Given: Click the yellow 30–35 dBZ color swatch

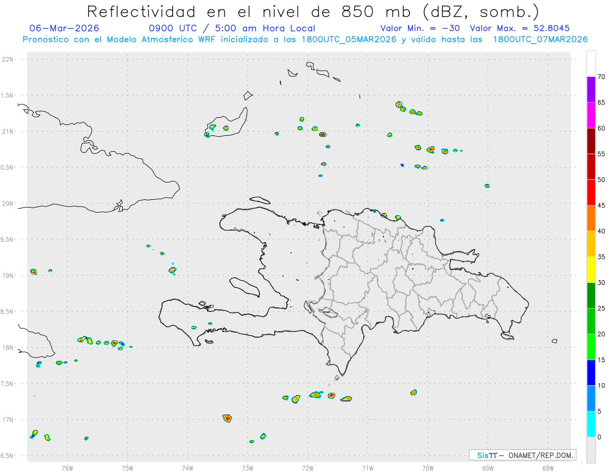Looking at the screenshot, I should coord(591,270).
